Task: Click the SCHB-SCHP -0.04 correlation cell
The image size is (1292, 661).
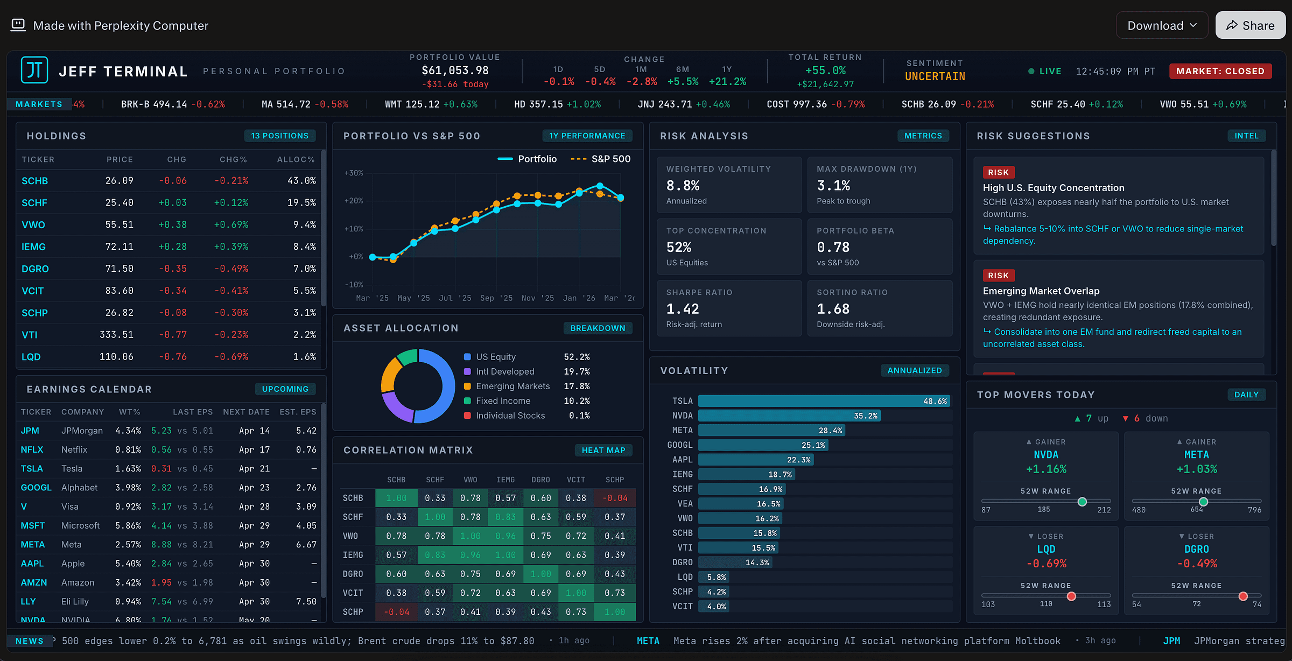Action: 615,498
